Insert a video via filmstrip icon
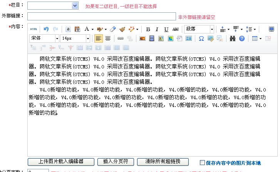This screenshot has height=172, width=280. pyautogui.click(x=152, y=38)
